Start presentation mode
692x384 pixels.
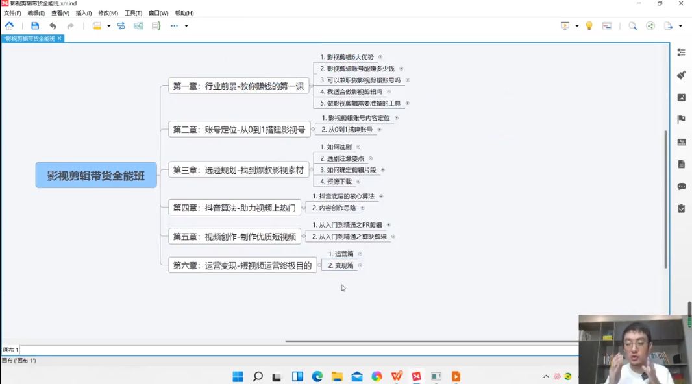coord(565,26)
